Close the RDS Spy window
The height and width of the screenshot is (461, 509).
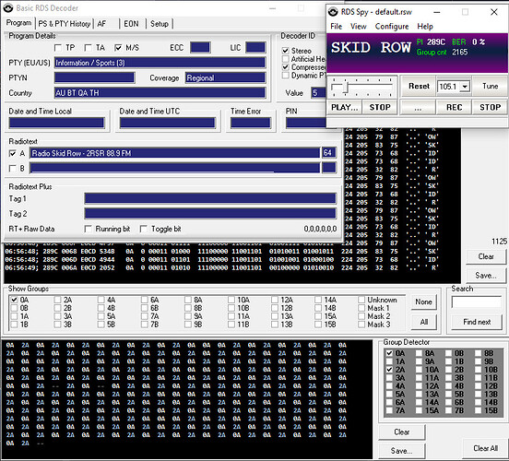point(494,12)
